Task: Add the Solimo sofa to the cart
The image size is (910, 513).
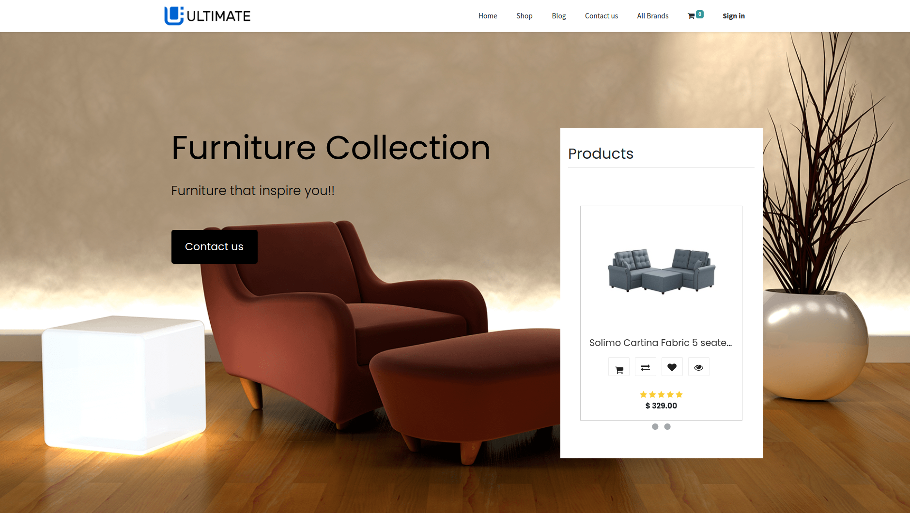Action: (x=619, y=367)
